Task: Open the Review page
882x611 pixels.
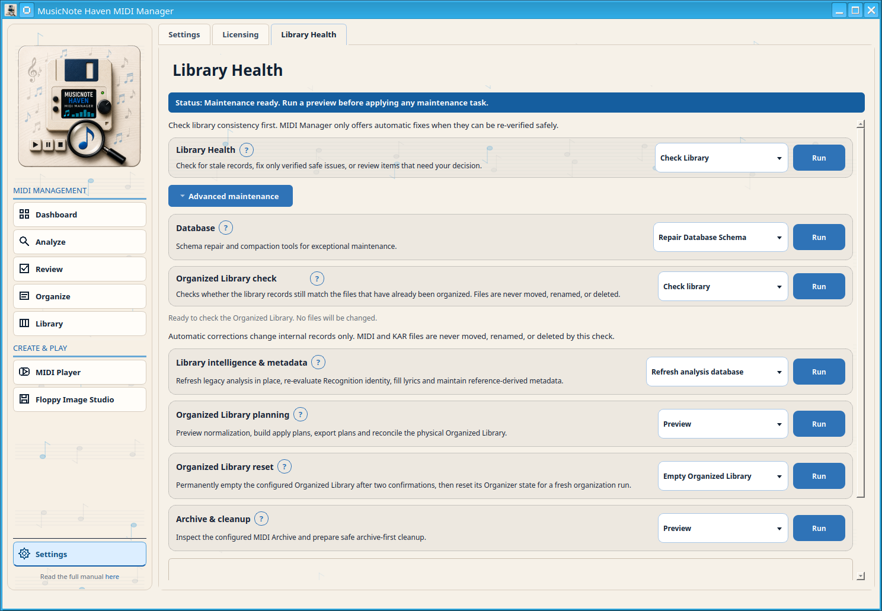Action: (x=79, y=269)
